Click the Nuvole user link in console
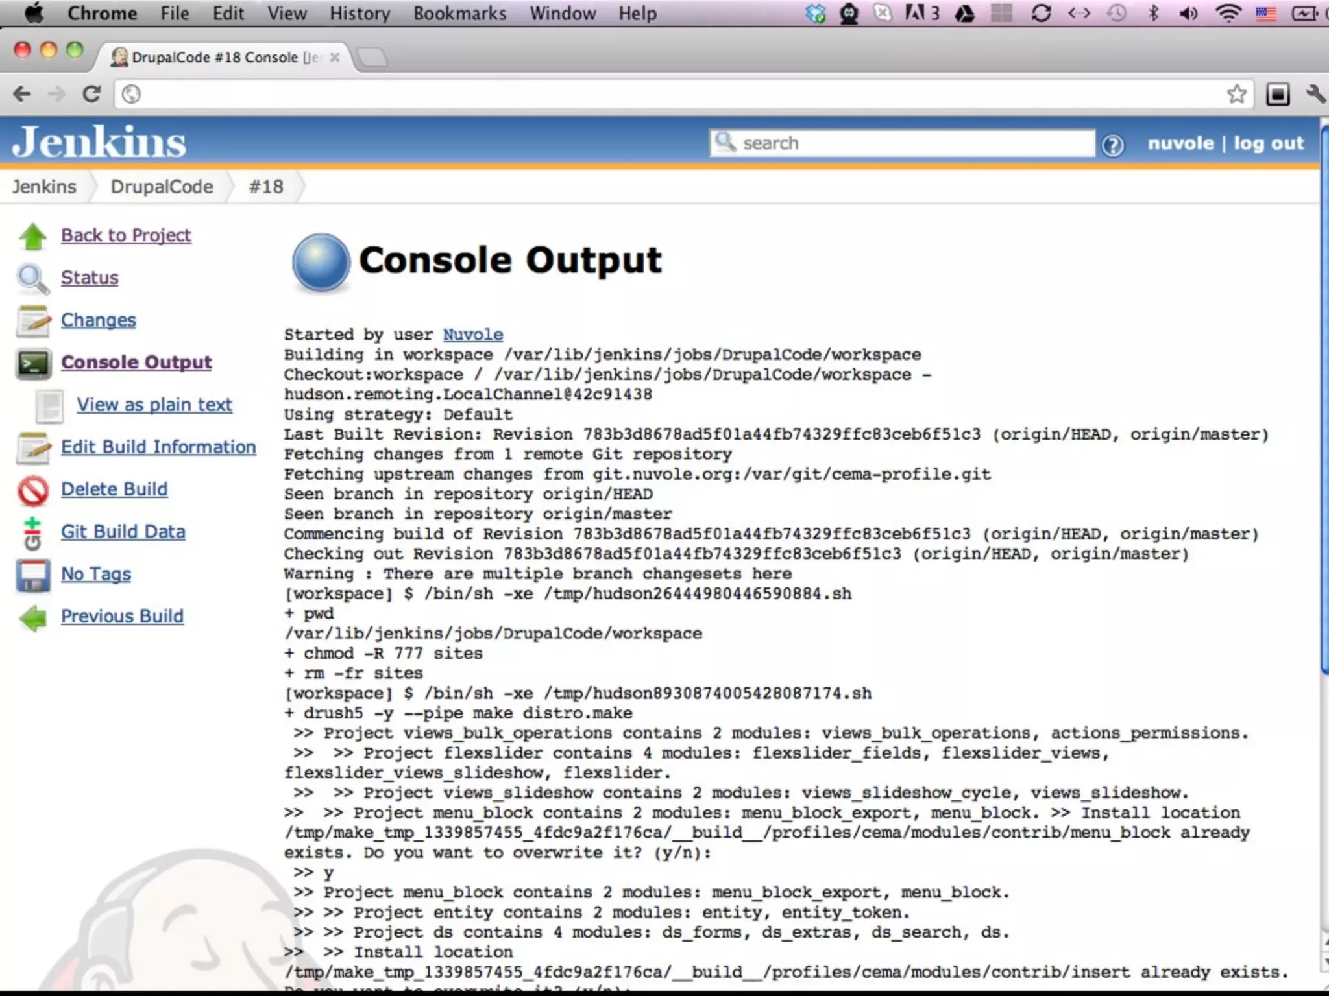This screenshot has width=1329, height=996. point(472,335)
